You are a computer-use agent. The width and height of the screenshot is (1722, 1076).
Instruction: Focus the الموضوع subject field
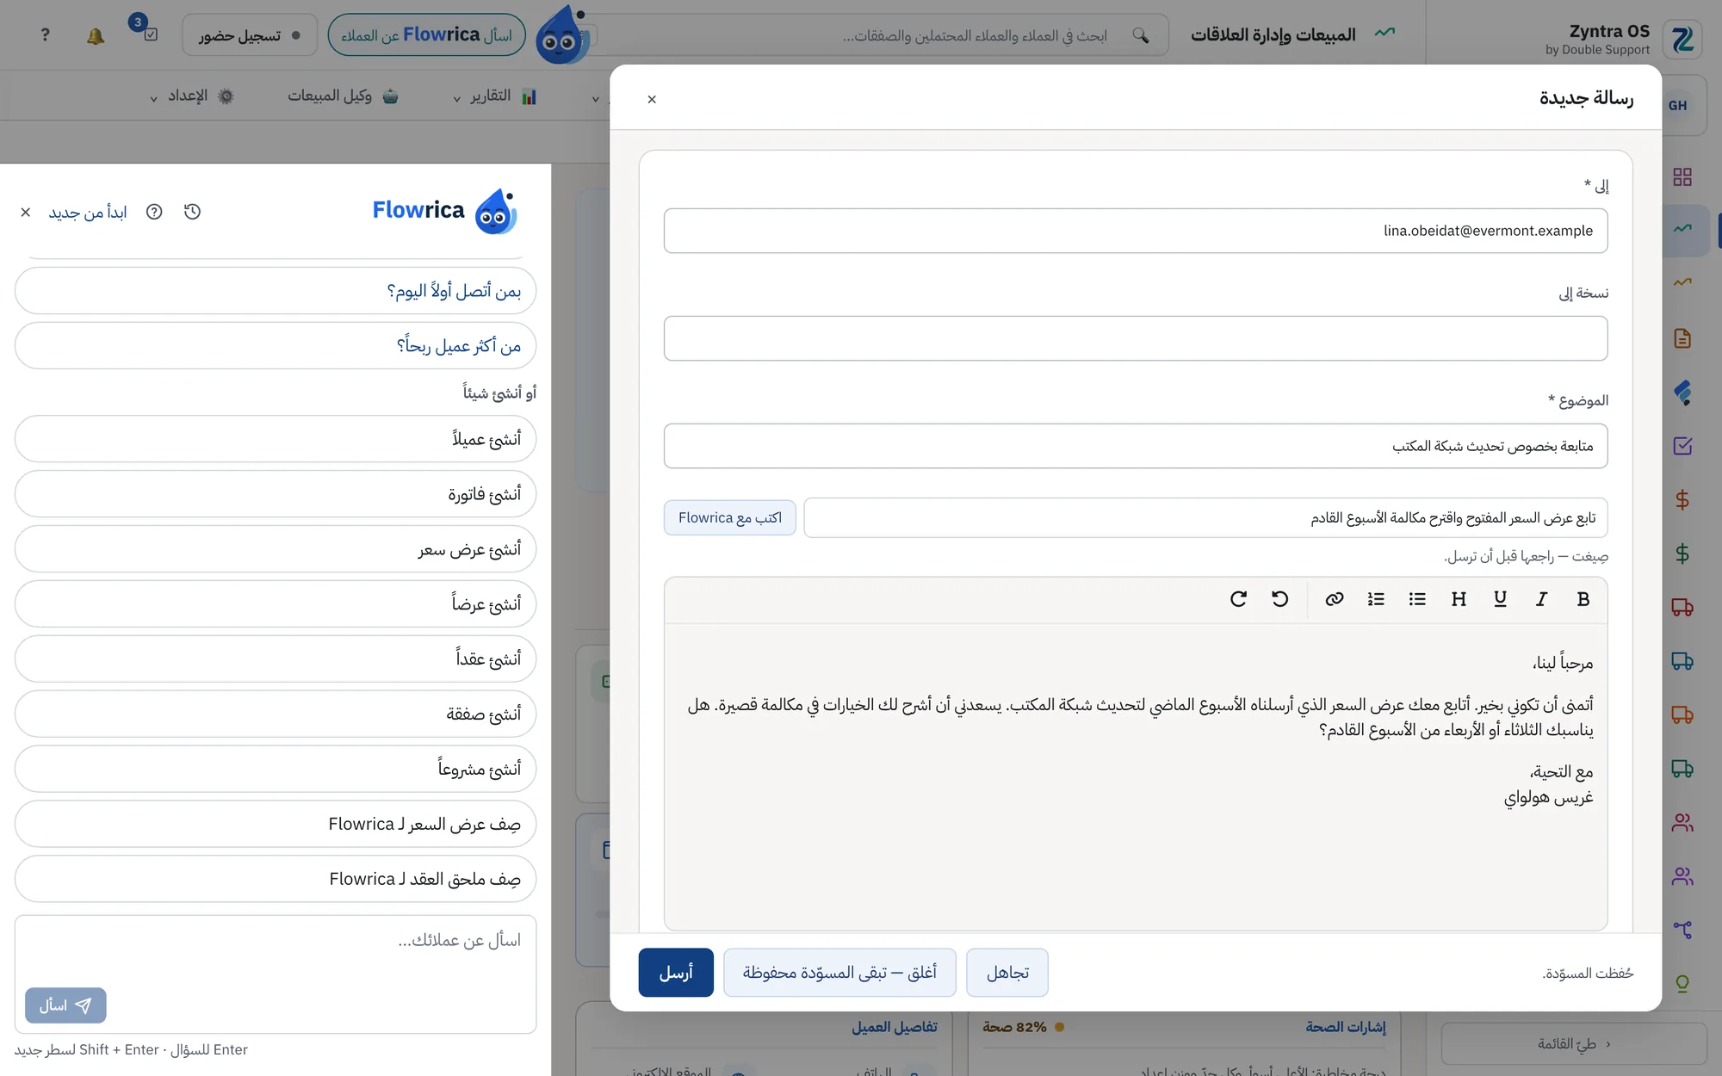pos(1136,446)
